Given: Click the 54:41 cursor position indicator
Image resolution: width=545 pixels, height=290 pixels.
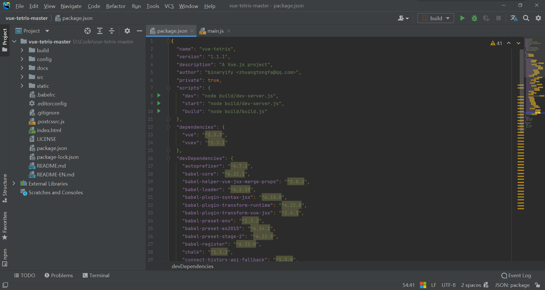Looking at the screenshot, I should (x=408, y=285).
